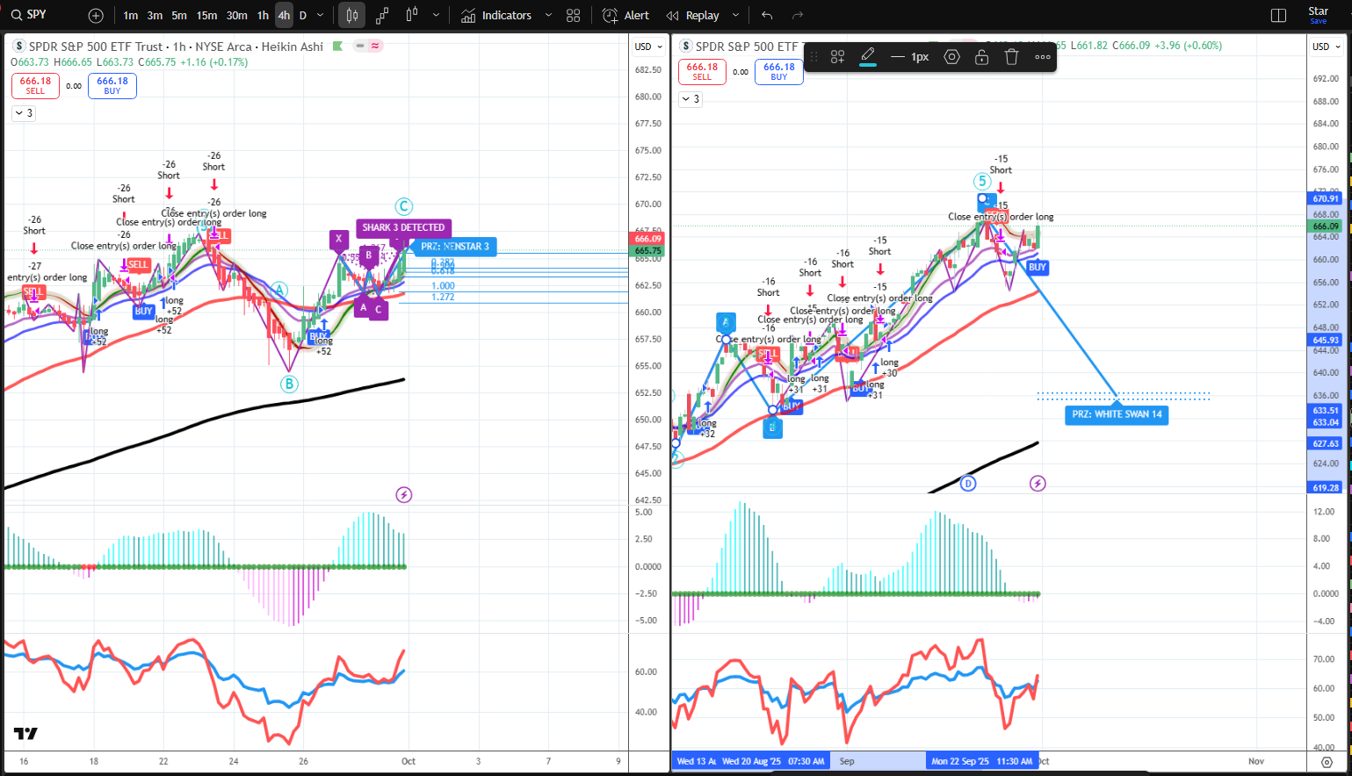The image size is (1352, 776).
Task: Switch to the 15m timeframe
Action: [206, 16]
